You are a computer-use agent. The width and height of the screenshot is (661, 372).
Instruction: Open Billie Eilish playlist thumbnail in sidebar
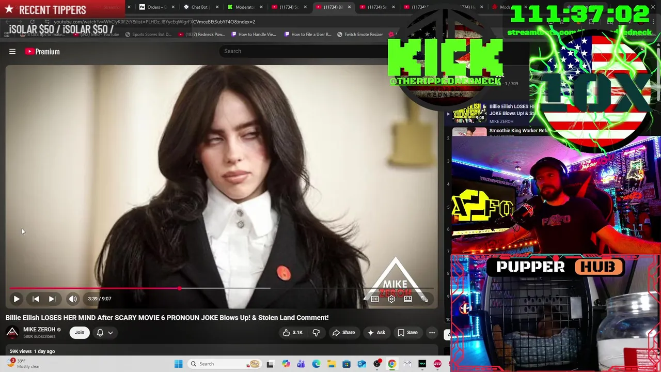pyautogui.click(x=469, y=113)
